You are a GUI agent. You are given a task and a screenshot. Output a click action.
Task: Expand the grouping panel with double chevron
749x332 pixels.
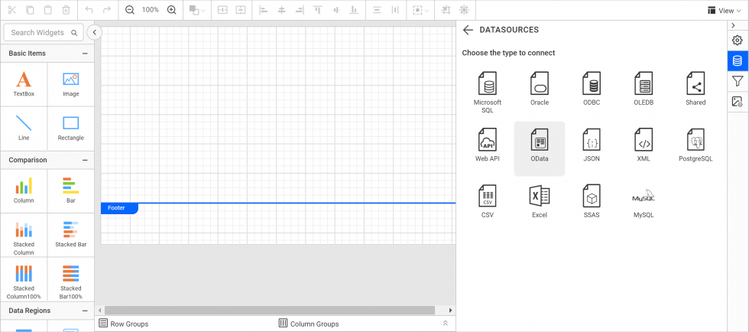[x=446, y=324]
